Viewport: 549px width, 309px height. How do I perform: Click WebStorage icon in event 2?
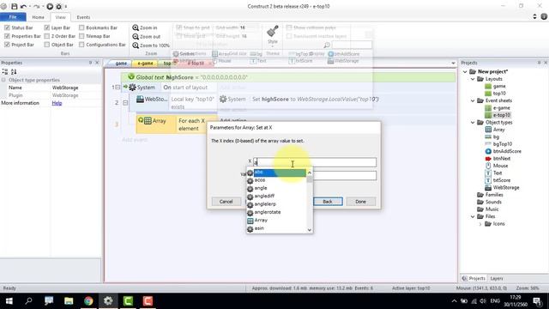tap(140, 100)
